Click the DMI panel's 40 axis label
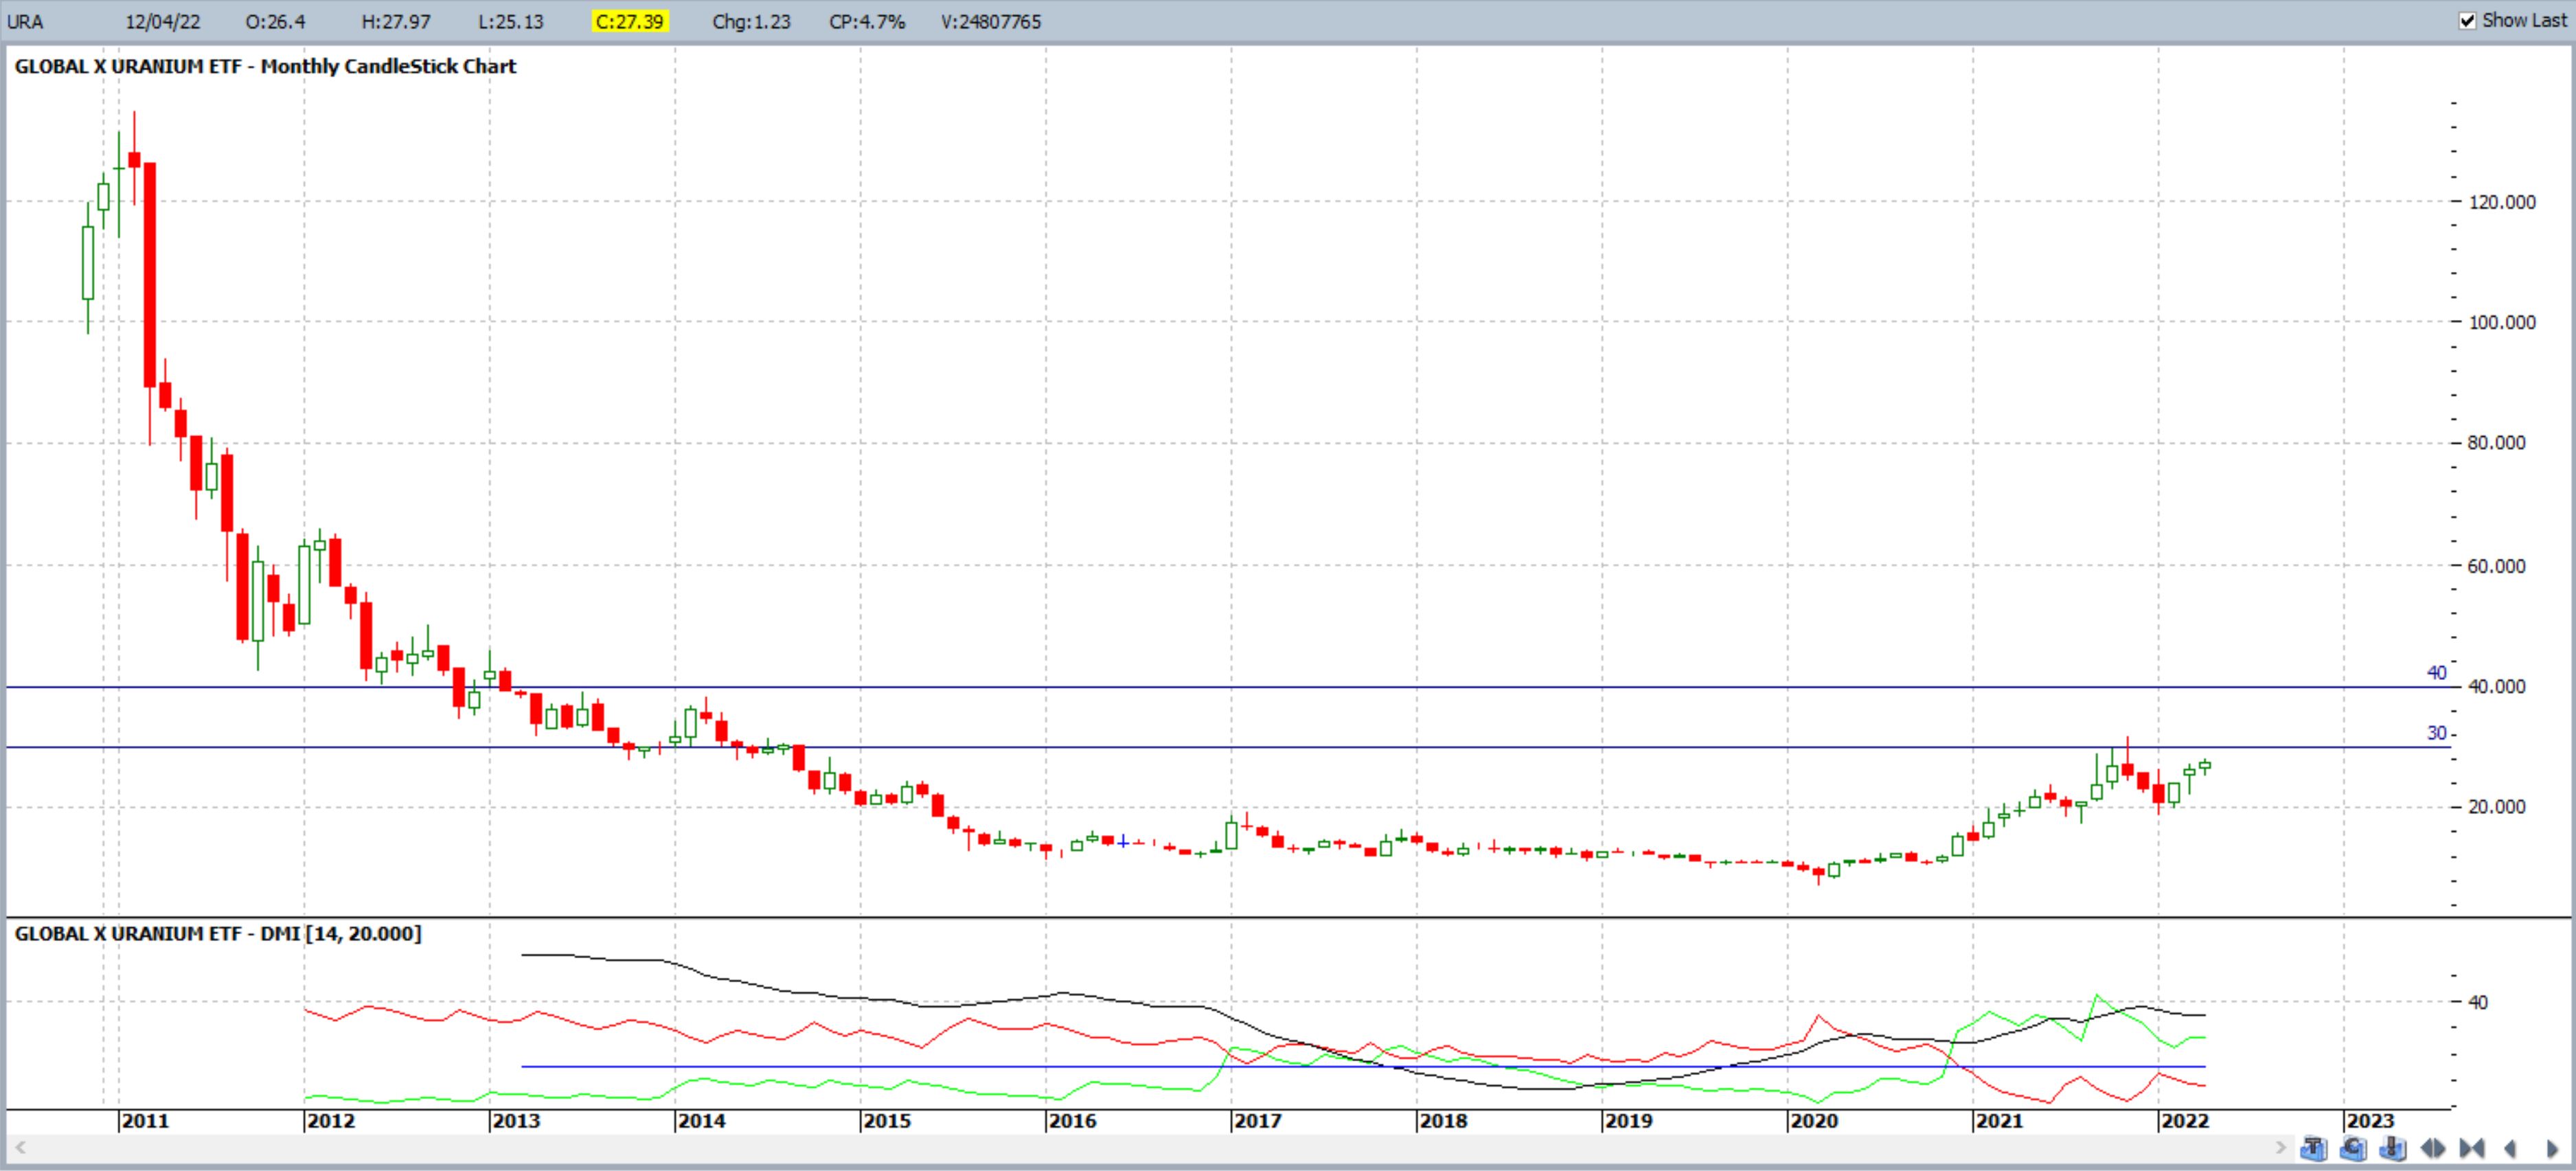Screen dimensions: 2576x1171 pos(2478,1002)
